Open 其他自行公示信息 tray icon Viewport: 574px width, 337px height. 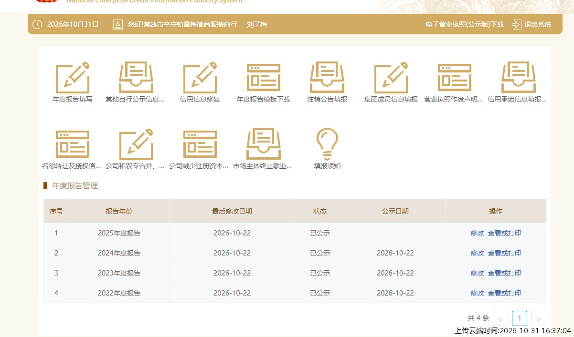135,77
